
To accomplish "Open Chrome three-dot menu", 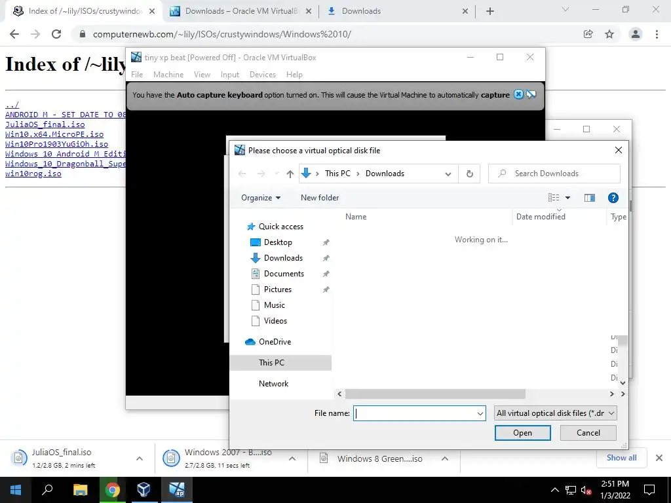I will point(657,34).
